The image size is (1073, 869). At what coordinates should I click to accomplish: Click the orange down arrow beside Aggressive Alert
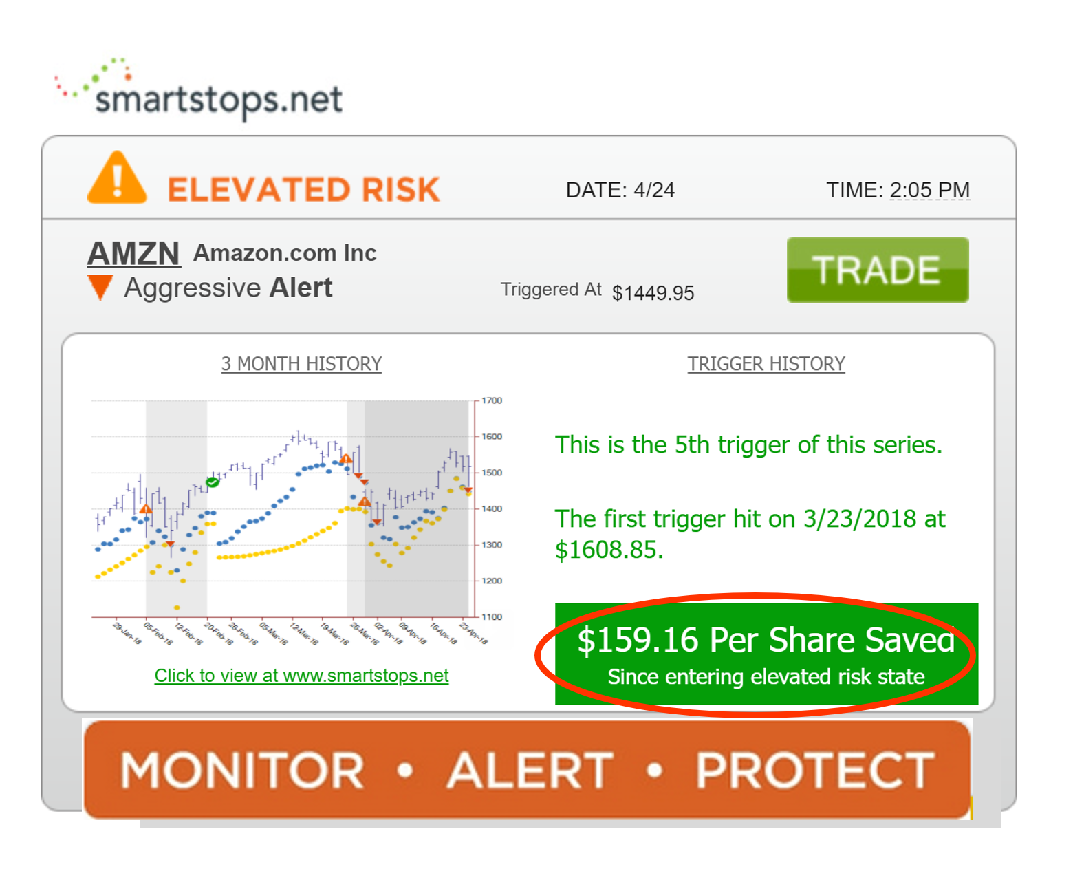point(100,287)
